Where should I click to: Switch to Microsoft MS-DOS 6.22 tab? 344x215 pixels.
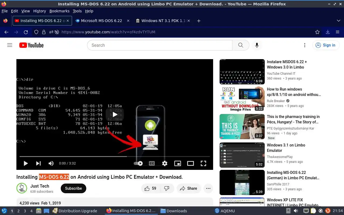point(99,21)
